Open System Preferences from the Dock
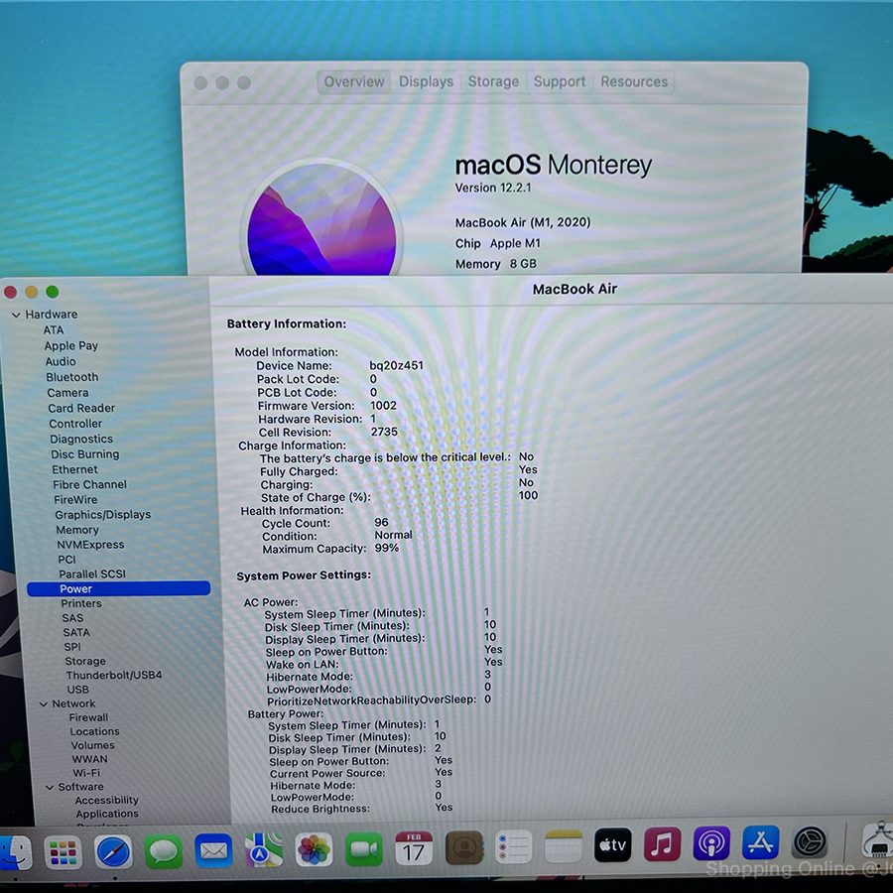 (x=810, y=841)
